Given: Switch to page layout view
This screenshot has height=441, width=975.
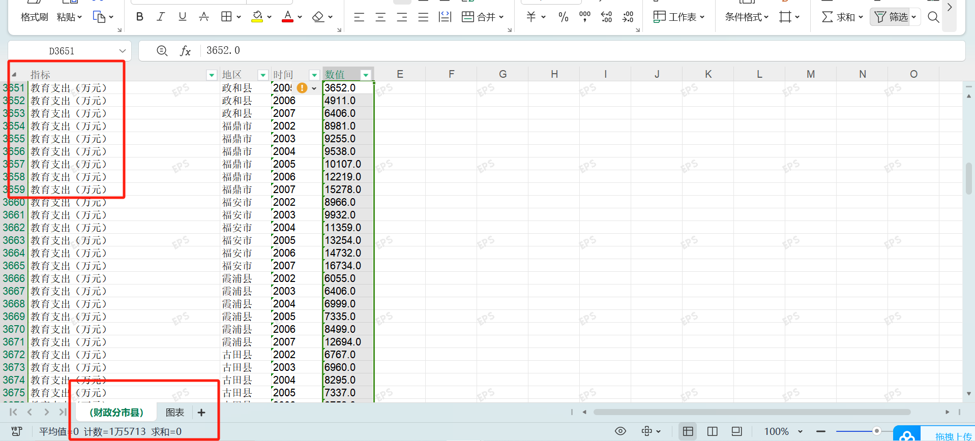Looking at the screenshot, I should coord(713,431).
